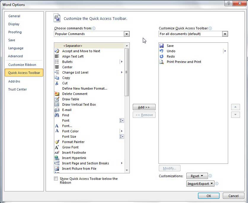Pick the E-mail command icon

(57, 110)
